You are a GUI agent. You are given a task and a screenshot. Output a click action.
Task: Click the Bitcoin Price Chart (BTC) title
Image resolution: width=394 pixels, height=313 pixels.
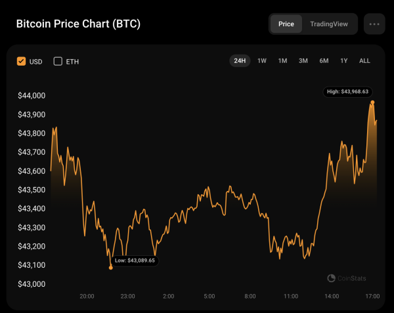click(78, 24)
